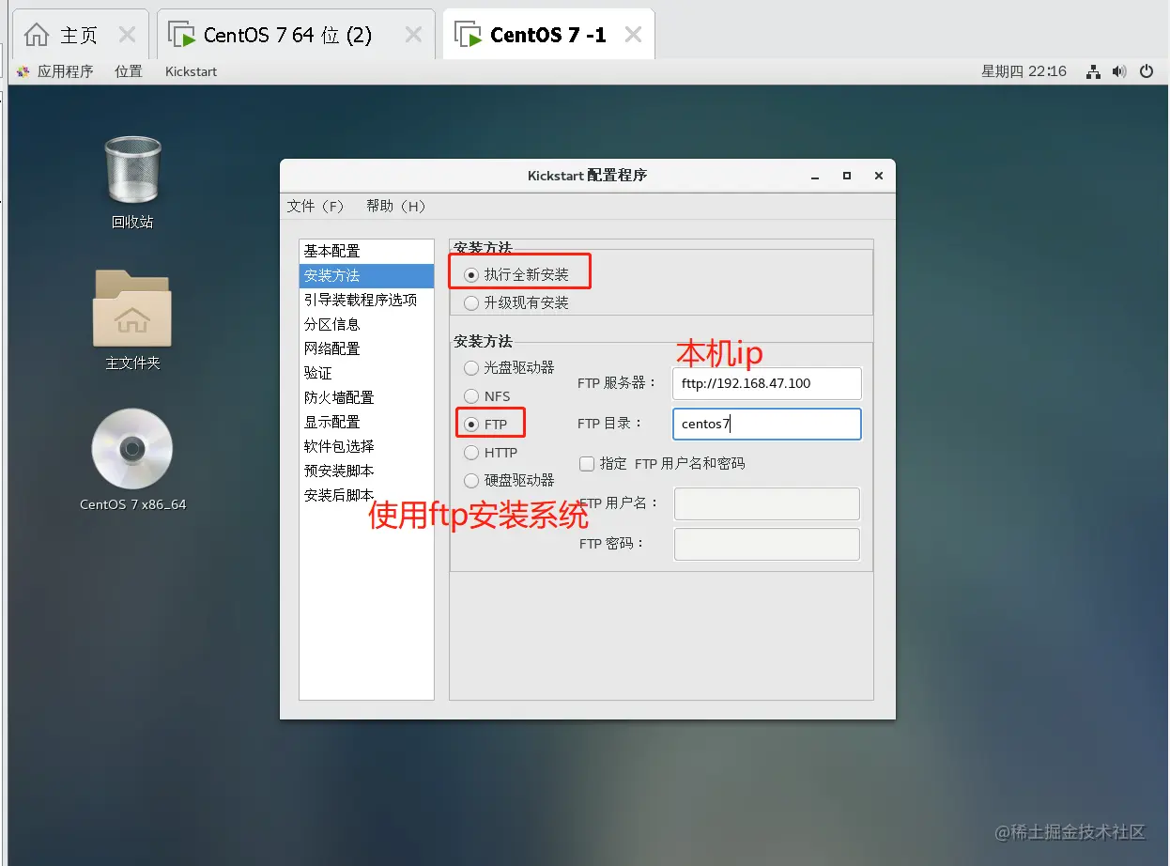1170x866 pixels.
Task: Close the Kickstart 配置程序 window
Action: (879, 176)
